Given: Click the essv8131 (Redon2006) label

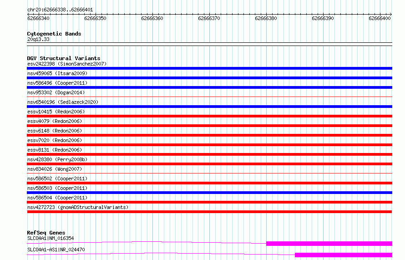Looking at the screenshot, I should tap(55, 150).
